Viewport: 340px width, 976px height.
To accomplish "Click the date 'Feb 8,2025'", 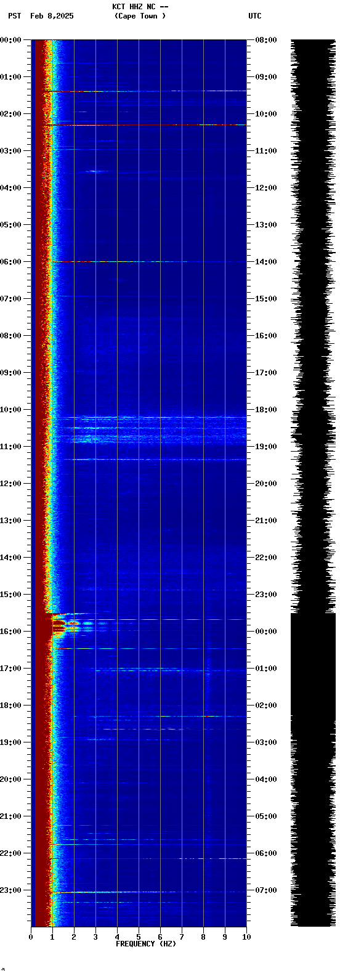I will 52,16.
